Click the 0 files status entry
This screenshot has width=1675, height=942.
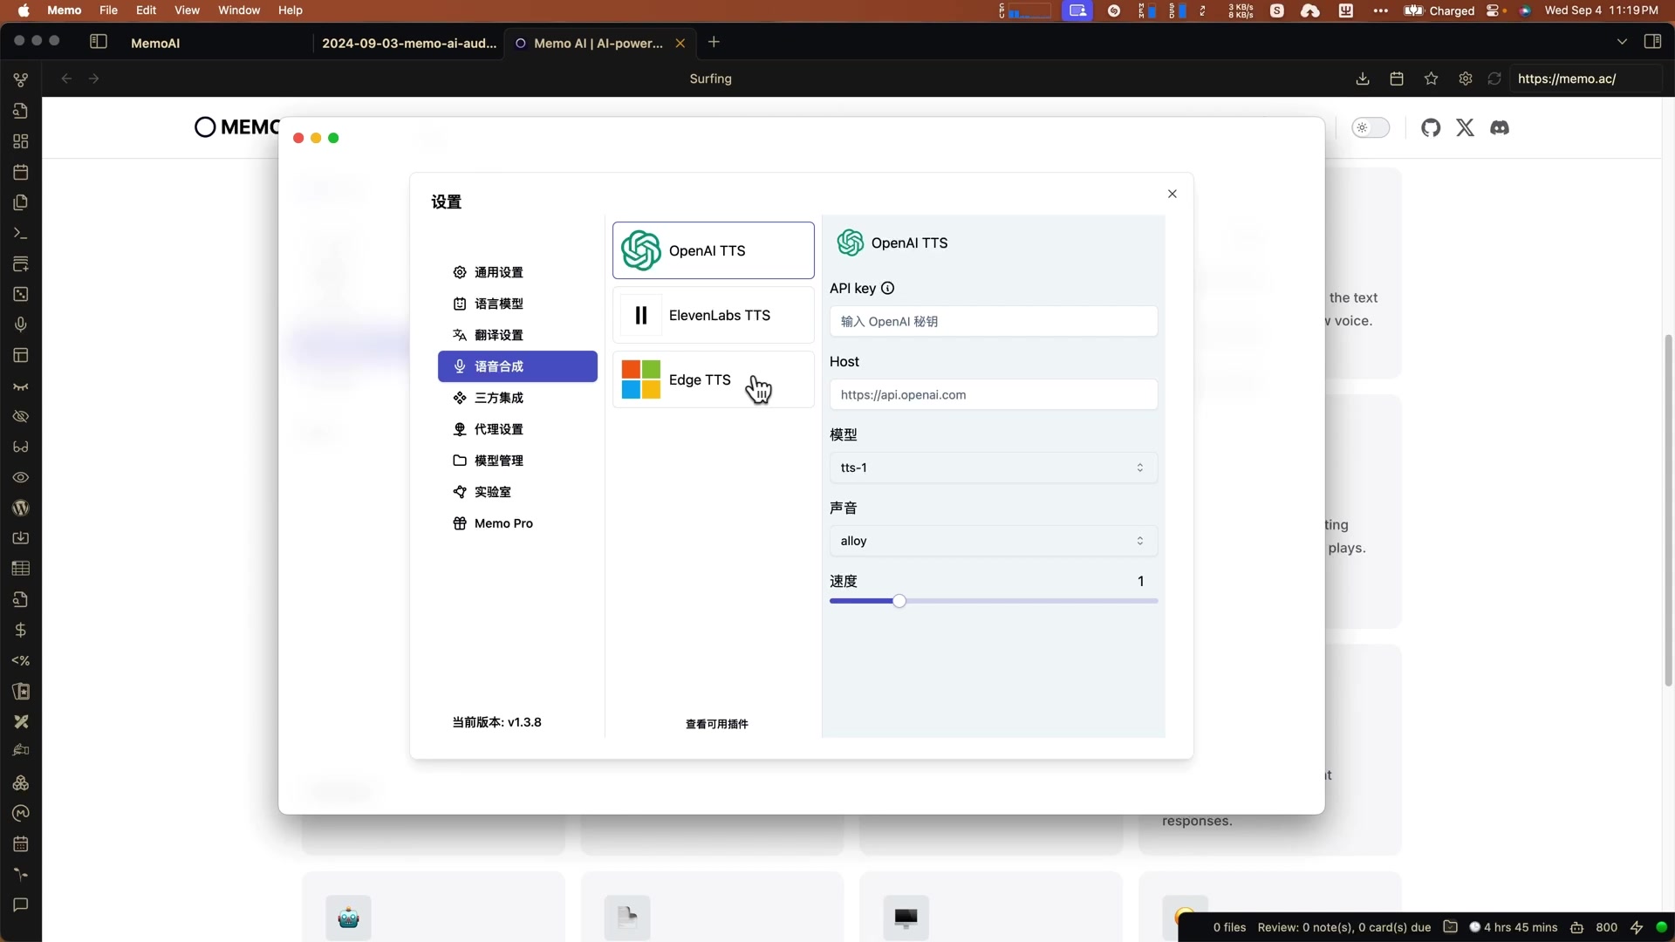1229,927
